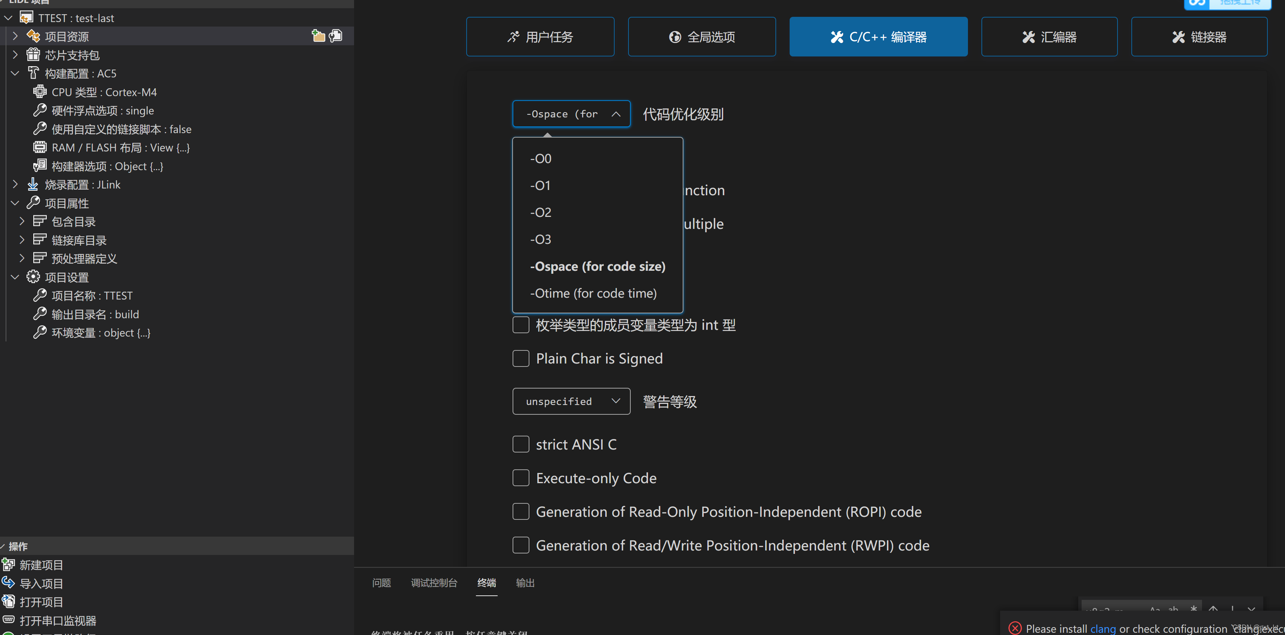
Task: Click the clang link in the error
Action: pyautogui.click(x=1103, y=628)
